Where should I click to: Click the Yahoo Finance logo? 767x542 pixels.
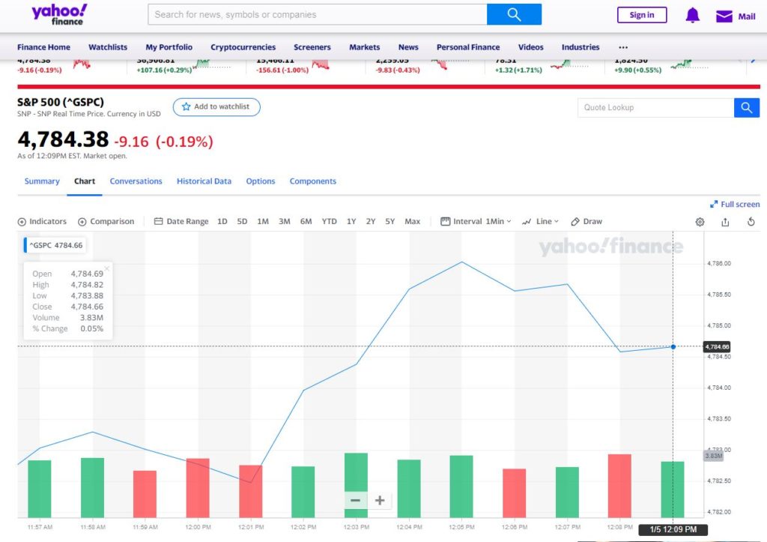[59, 15]
